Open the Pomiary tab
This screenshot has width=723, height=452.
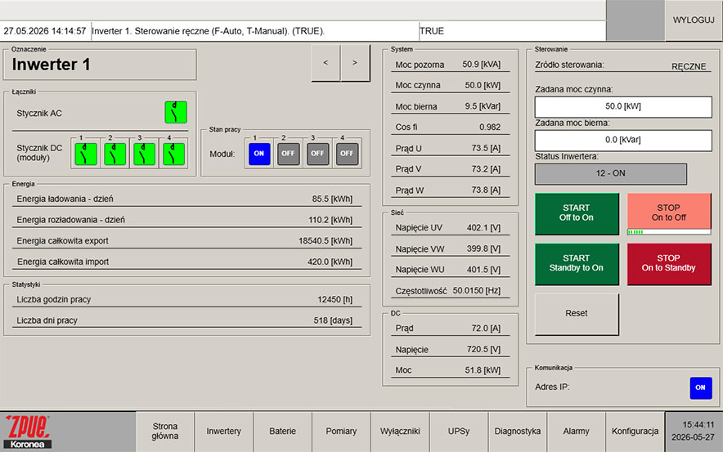[x=341, y=432]
